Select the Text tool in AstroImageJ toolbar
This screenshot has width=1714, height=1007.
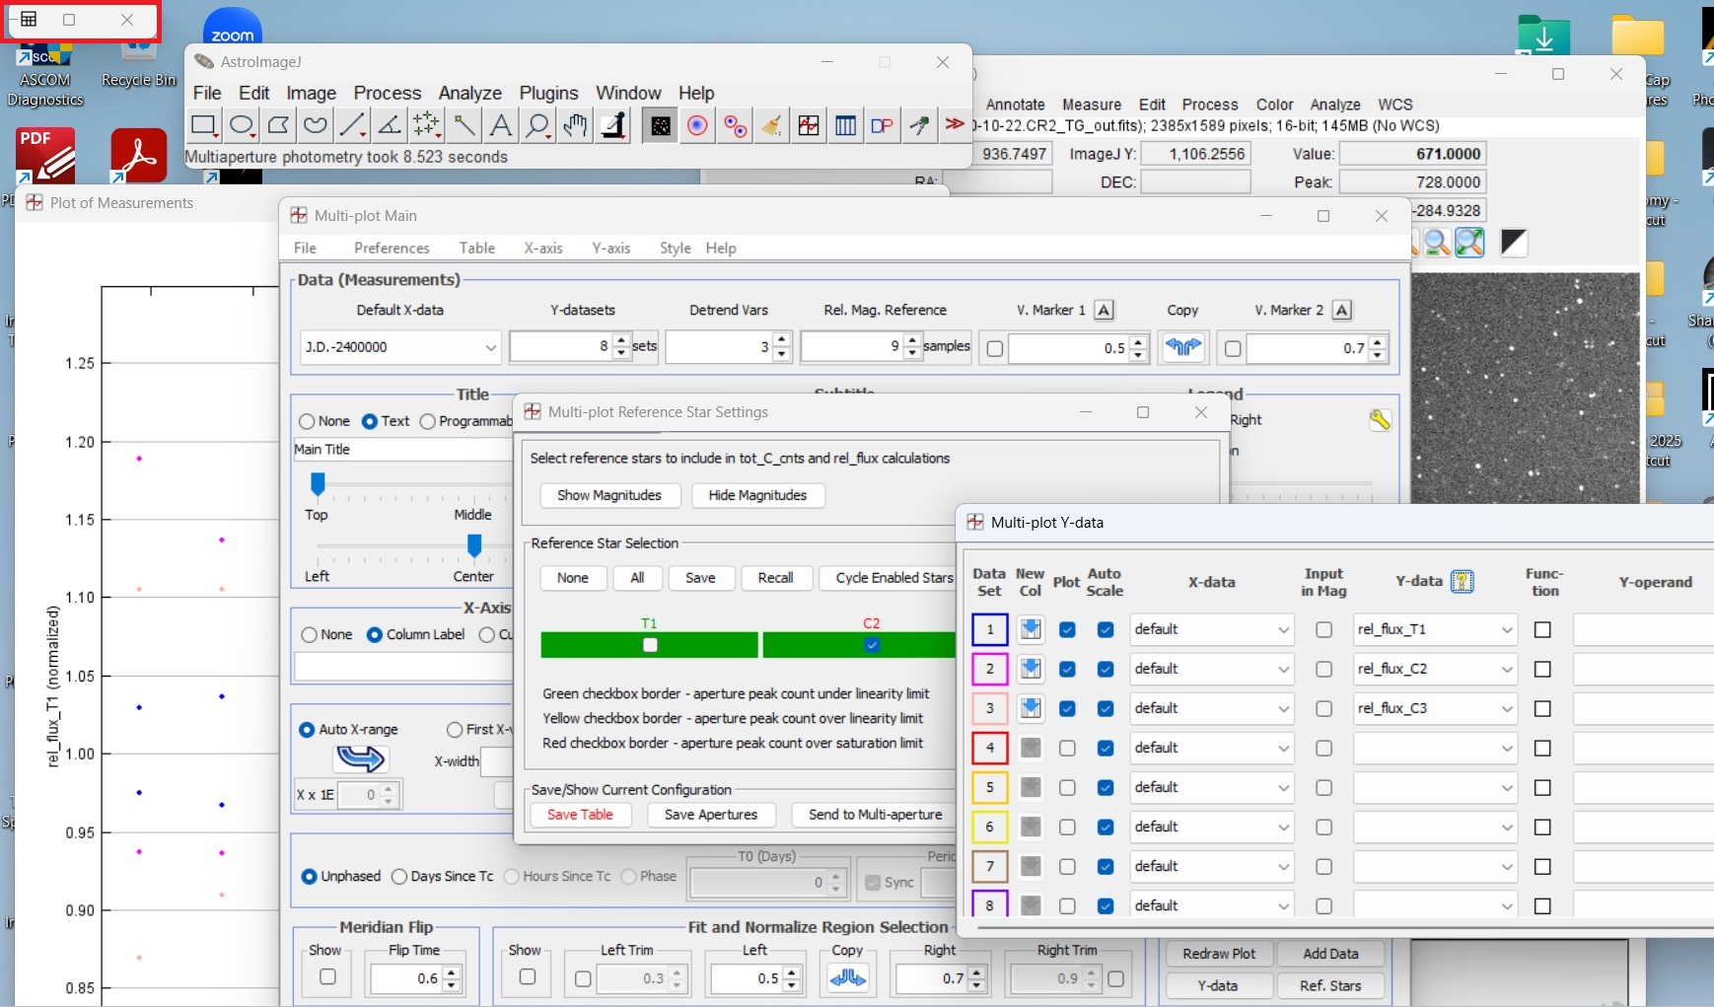501,125
